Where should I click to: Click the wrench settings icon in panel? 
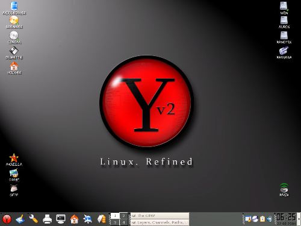pyautogui.click(x=34, y=219)
